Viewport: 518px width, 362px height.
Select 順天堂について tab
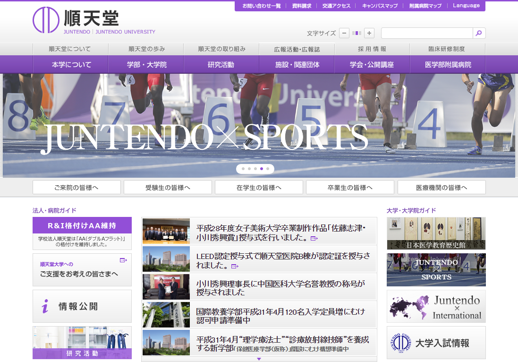coord(70,49)
